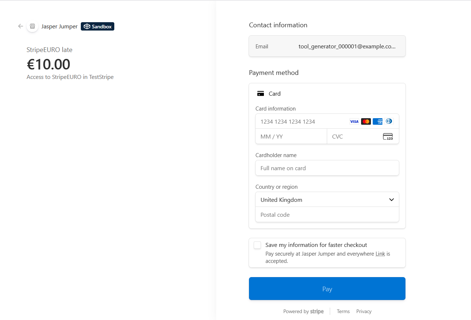Click the credit card icon beside Card

click(x=260, y=94)
